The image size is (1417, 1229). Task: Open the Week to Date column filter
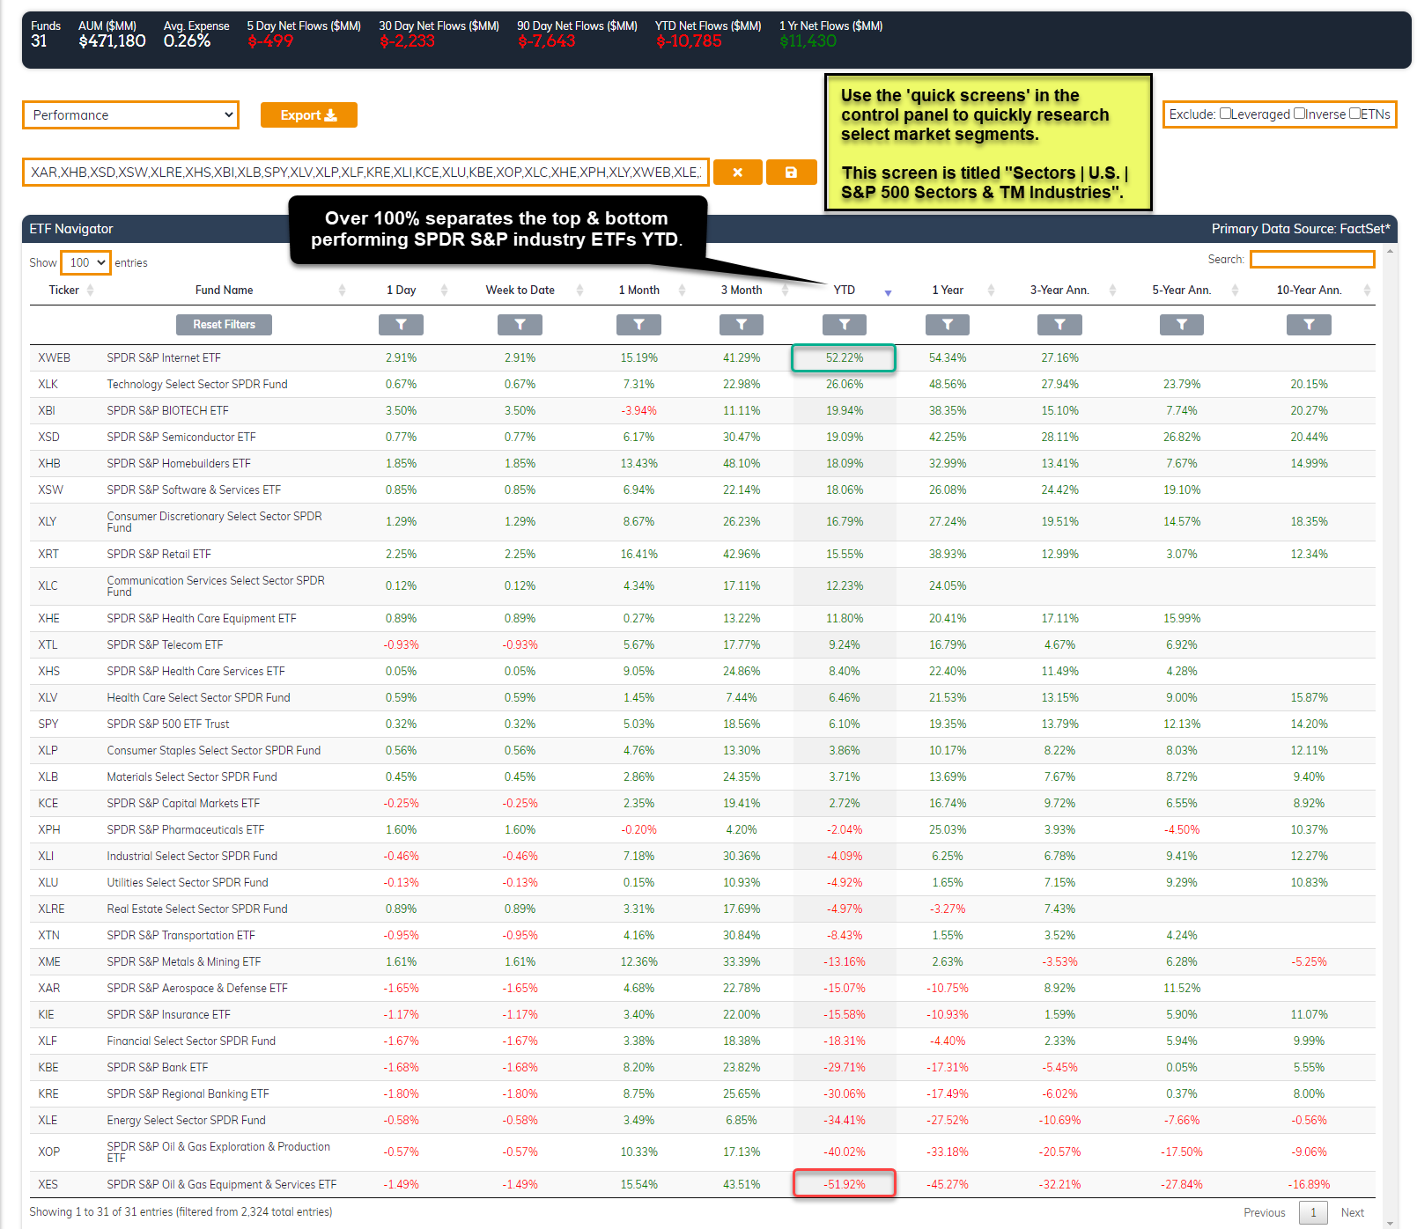pyautogui.click(x=520, y=325)
